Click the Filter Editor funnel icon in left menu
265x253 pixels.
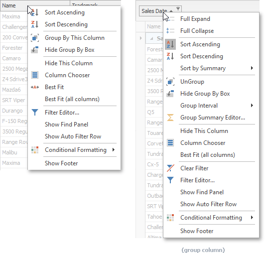(35, 112)
